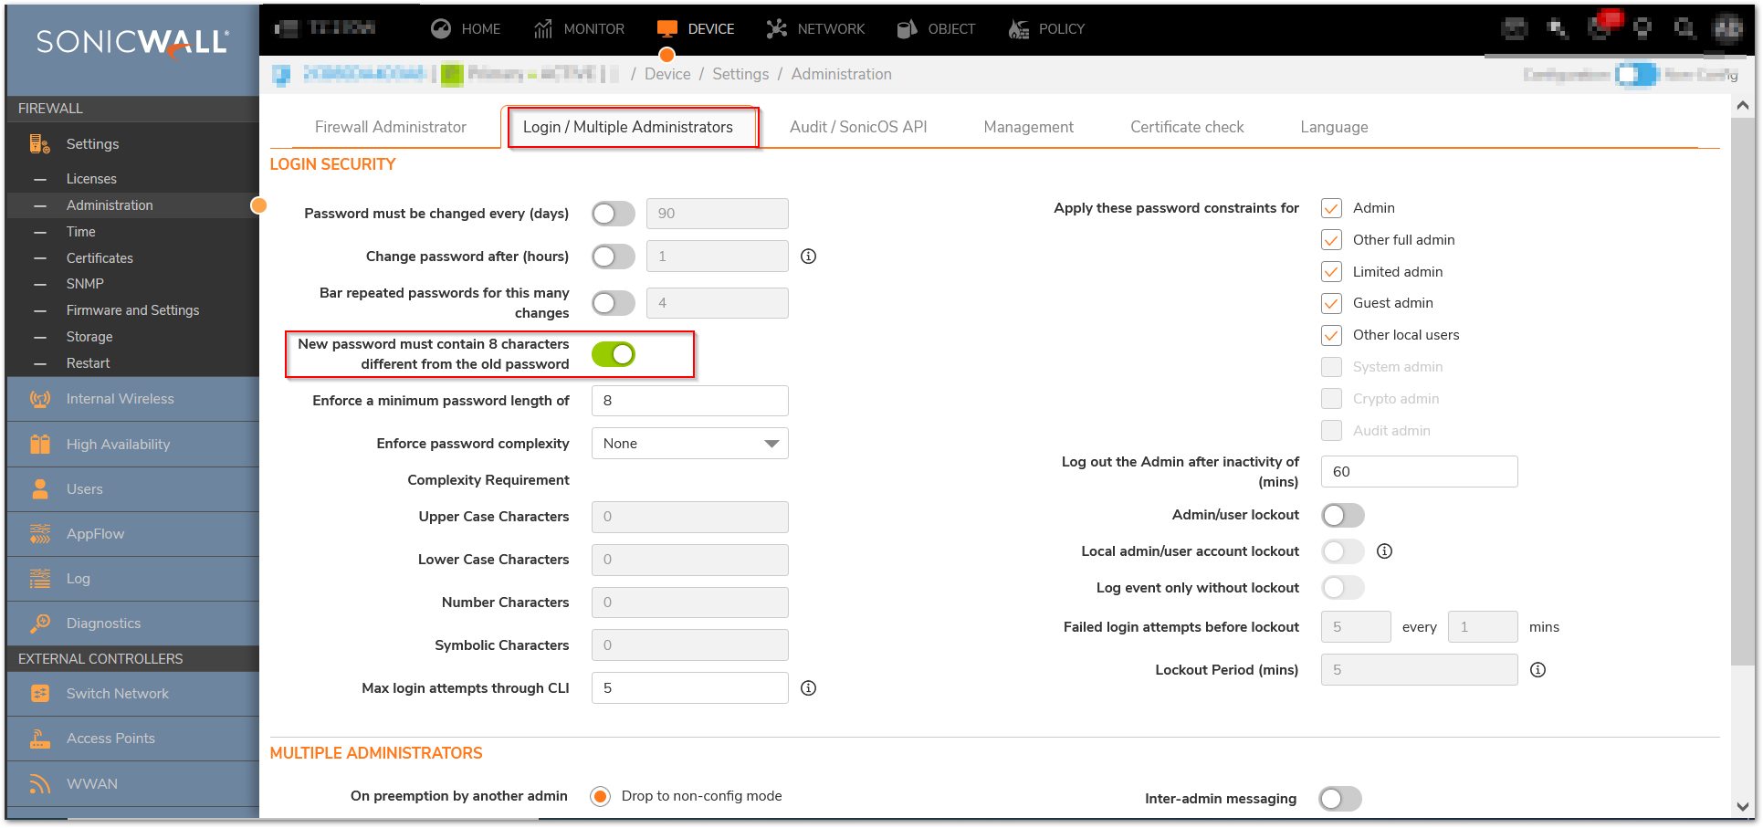Screen dimensions: 1763x828
Task: Show info for Local admin/user account lockout
Action: [x=1385, y=551]
